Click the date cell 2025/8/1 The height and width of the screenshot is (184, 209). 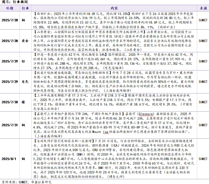pyautogui.click(x=9, y=159)
